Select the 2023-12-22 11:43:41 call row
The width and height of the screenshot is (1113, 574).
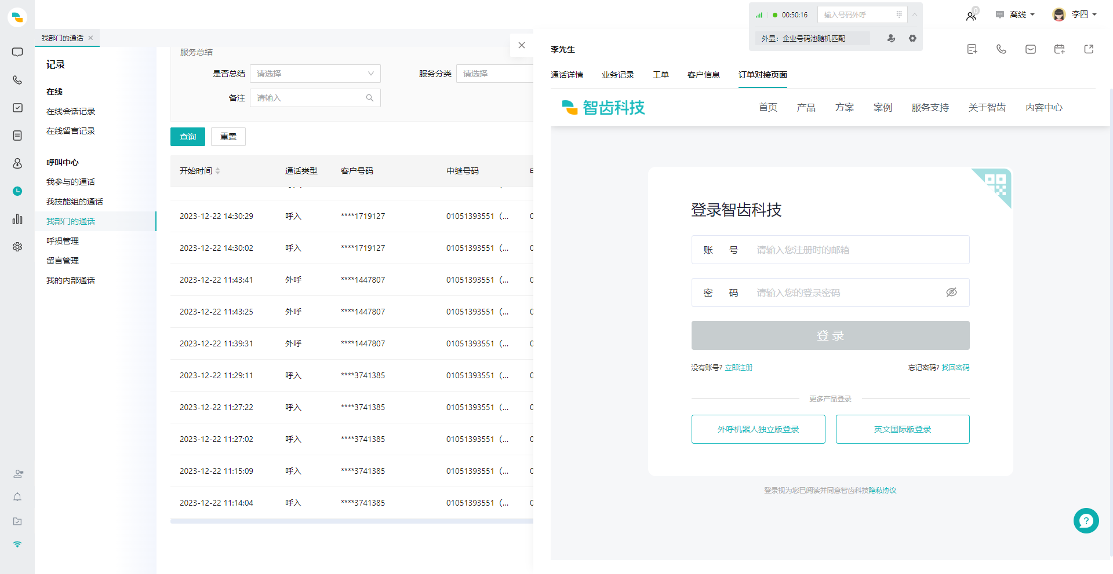[x=352, y=280]
